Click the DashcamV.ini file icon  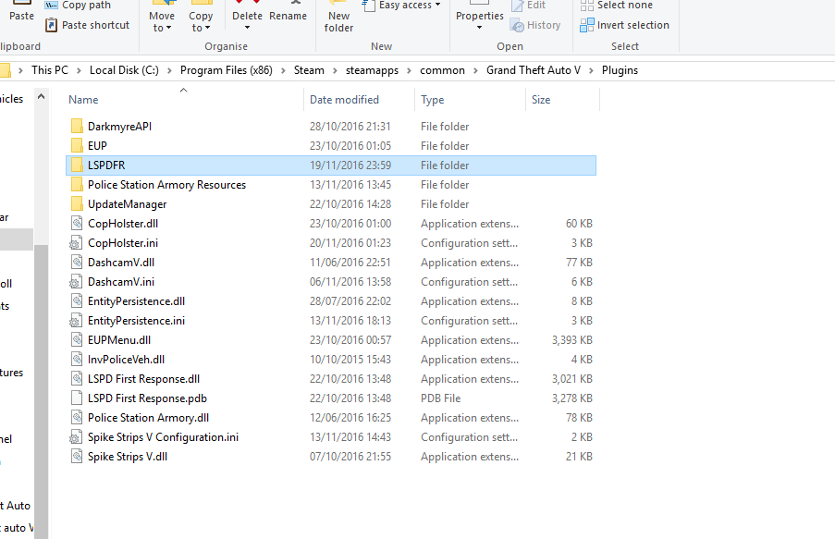pos(76,282)
